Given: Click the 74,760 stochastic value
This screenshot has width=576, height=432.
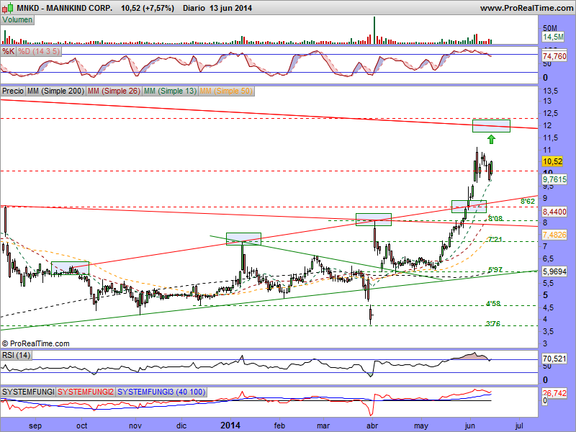Looking at the screenshot, I should click(554, 56).
